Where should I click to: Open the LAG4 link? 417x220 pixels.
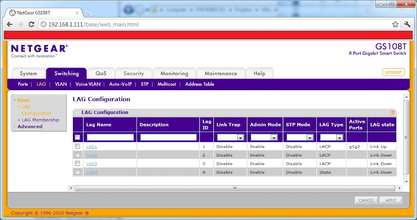point(92,172)
